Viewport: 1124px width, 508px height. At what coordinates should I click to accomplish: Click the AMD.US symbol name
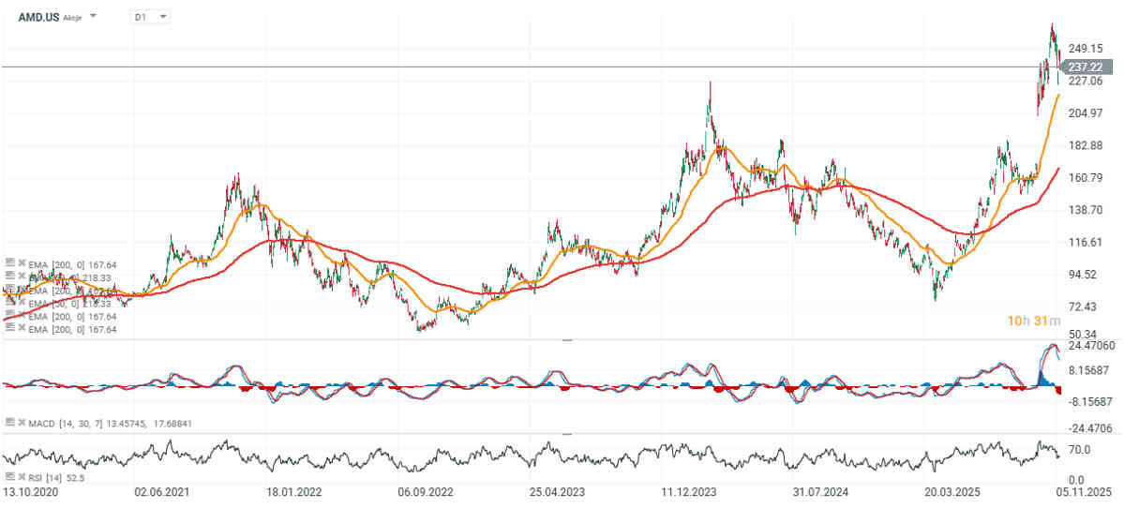38,17
